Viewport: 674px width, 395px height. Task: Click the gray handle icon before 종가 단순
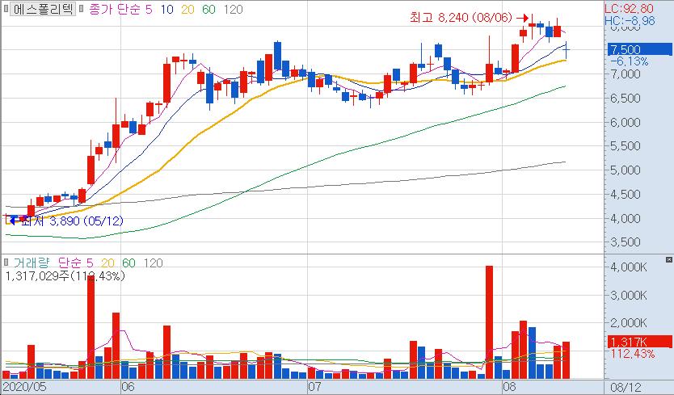pyautogui.click(x=82, y=9)
